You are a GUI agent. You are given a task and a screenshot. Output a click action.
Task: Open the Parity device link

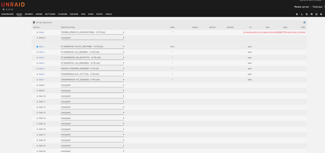pos(42,32)
